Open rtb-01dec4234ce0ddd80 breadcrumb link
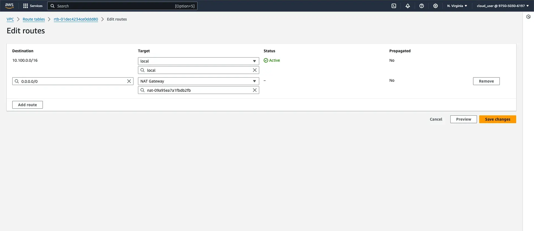 pos(76,19)
